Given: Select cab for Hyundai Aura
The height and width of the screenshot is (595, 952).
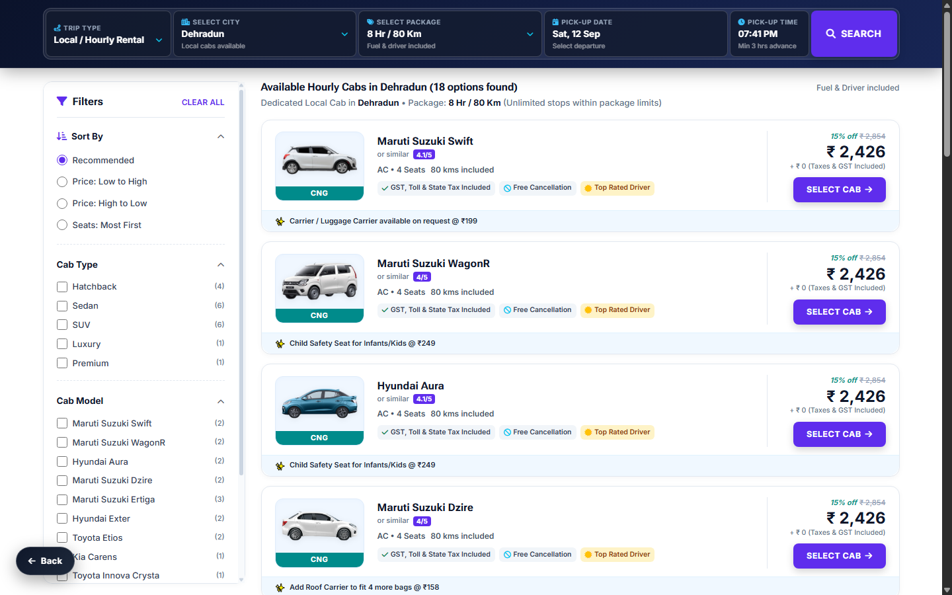Looking at the screenshot, I should pos(839,434).
